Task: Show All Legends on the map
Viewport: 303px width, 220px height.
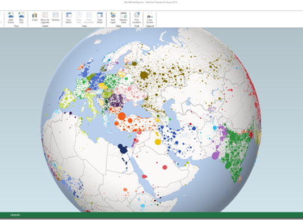Action: [45, 18]
